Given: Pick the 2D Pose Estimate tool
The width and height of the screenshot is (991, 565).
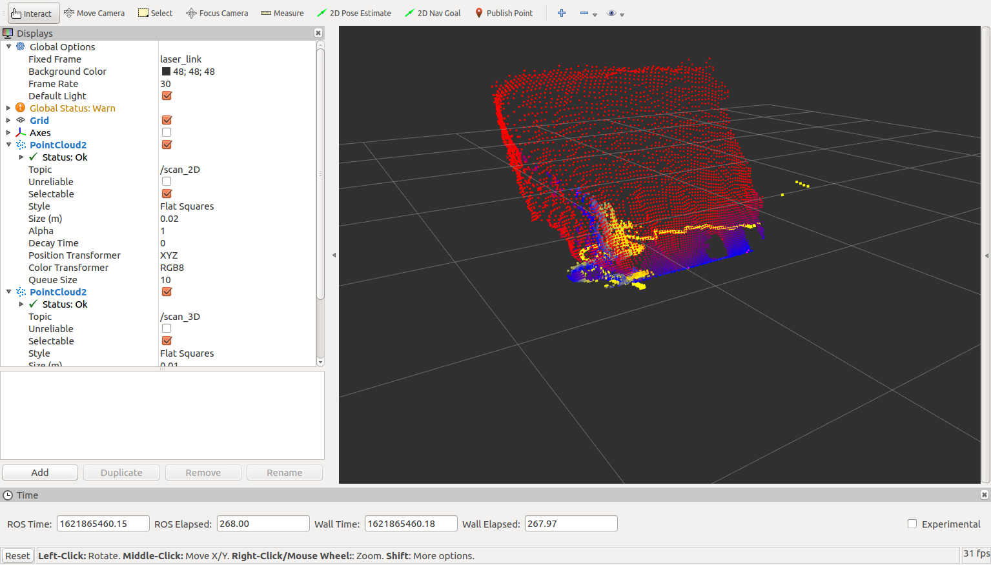Looking at the screenshot, I should pyautogui.click(x=354, y=13).
